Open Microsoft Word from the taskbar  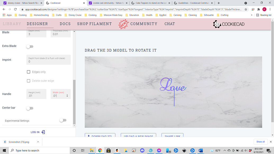201,150
